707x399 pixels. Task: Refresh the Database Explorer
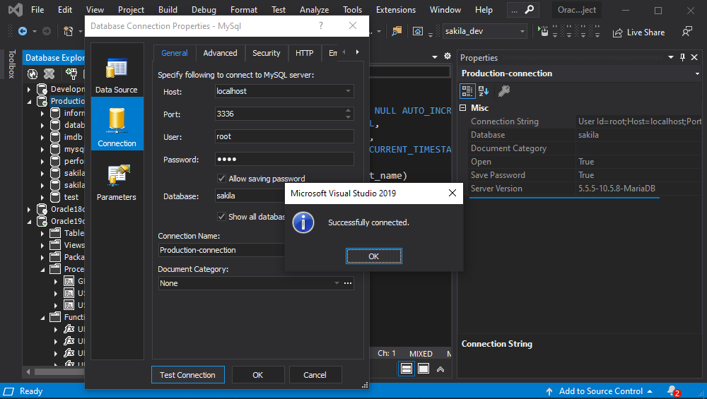pyautogui.click(x=33, y=74)
